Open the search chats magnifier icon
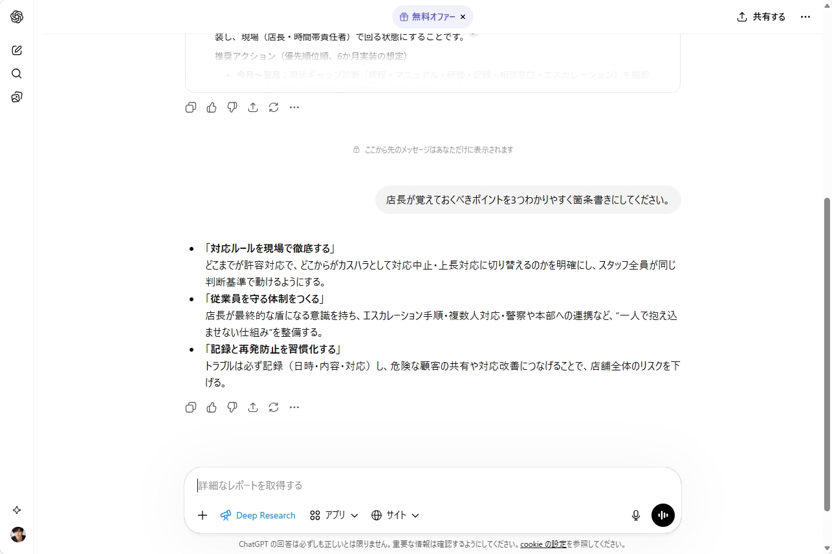The width and height of the screenshot is (832, 554). [17, 74]
